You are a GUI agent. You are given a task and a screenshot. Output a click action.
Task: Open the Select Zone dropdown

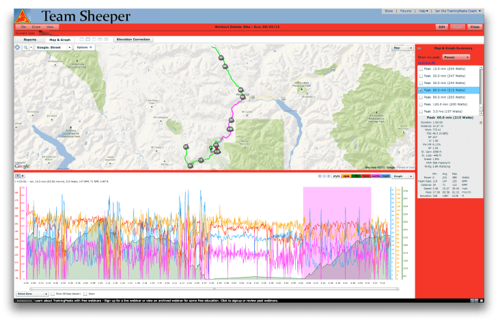32,294
